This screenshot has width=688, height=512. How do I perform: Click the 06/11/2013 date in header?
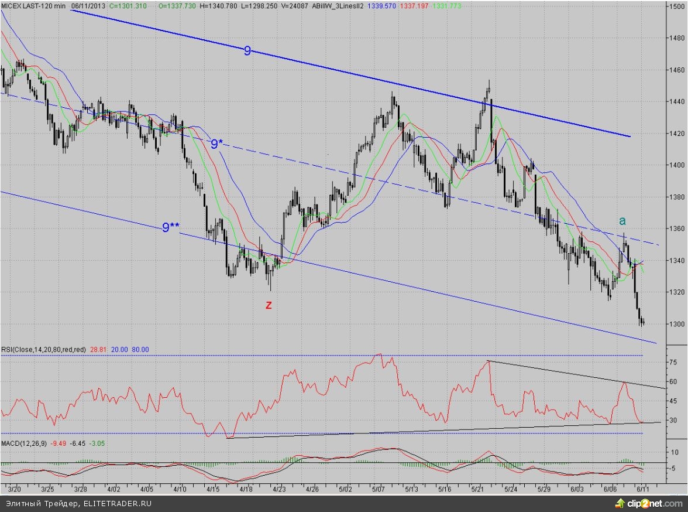point(88,5)
